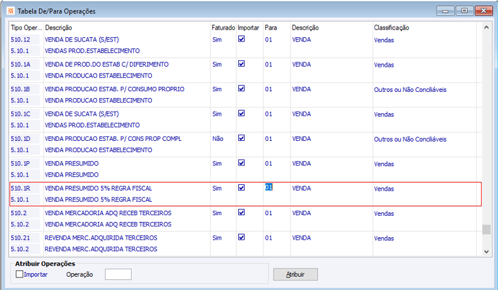Click VENDA MERCADORIA ADQ RECEB TERCEIROS on 5.10.2 line
The height and width of the screenshot is (290, 498).
(x=108, y=224)
